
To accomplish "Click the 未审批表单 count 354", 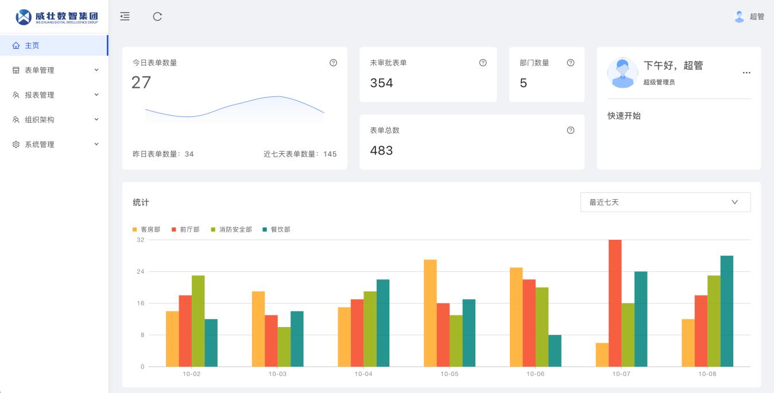I will click(382, 83).
